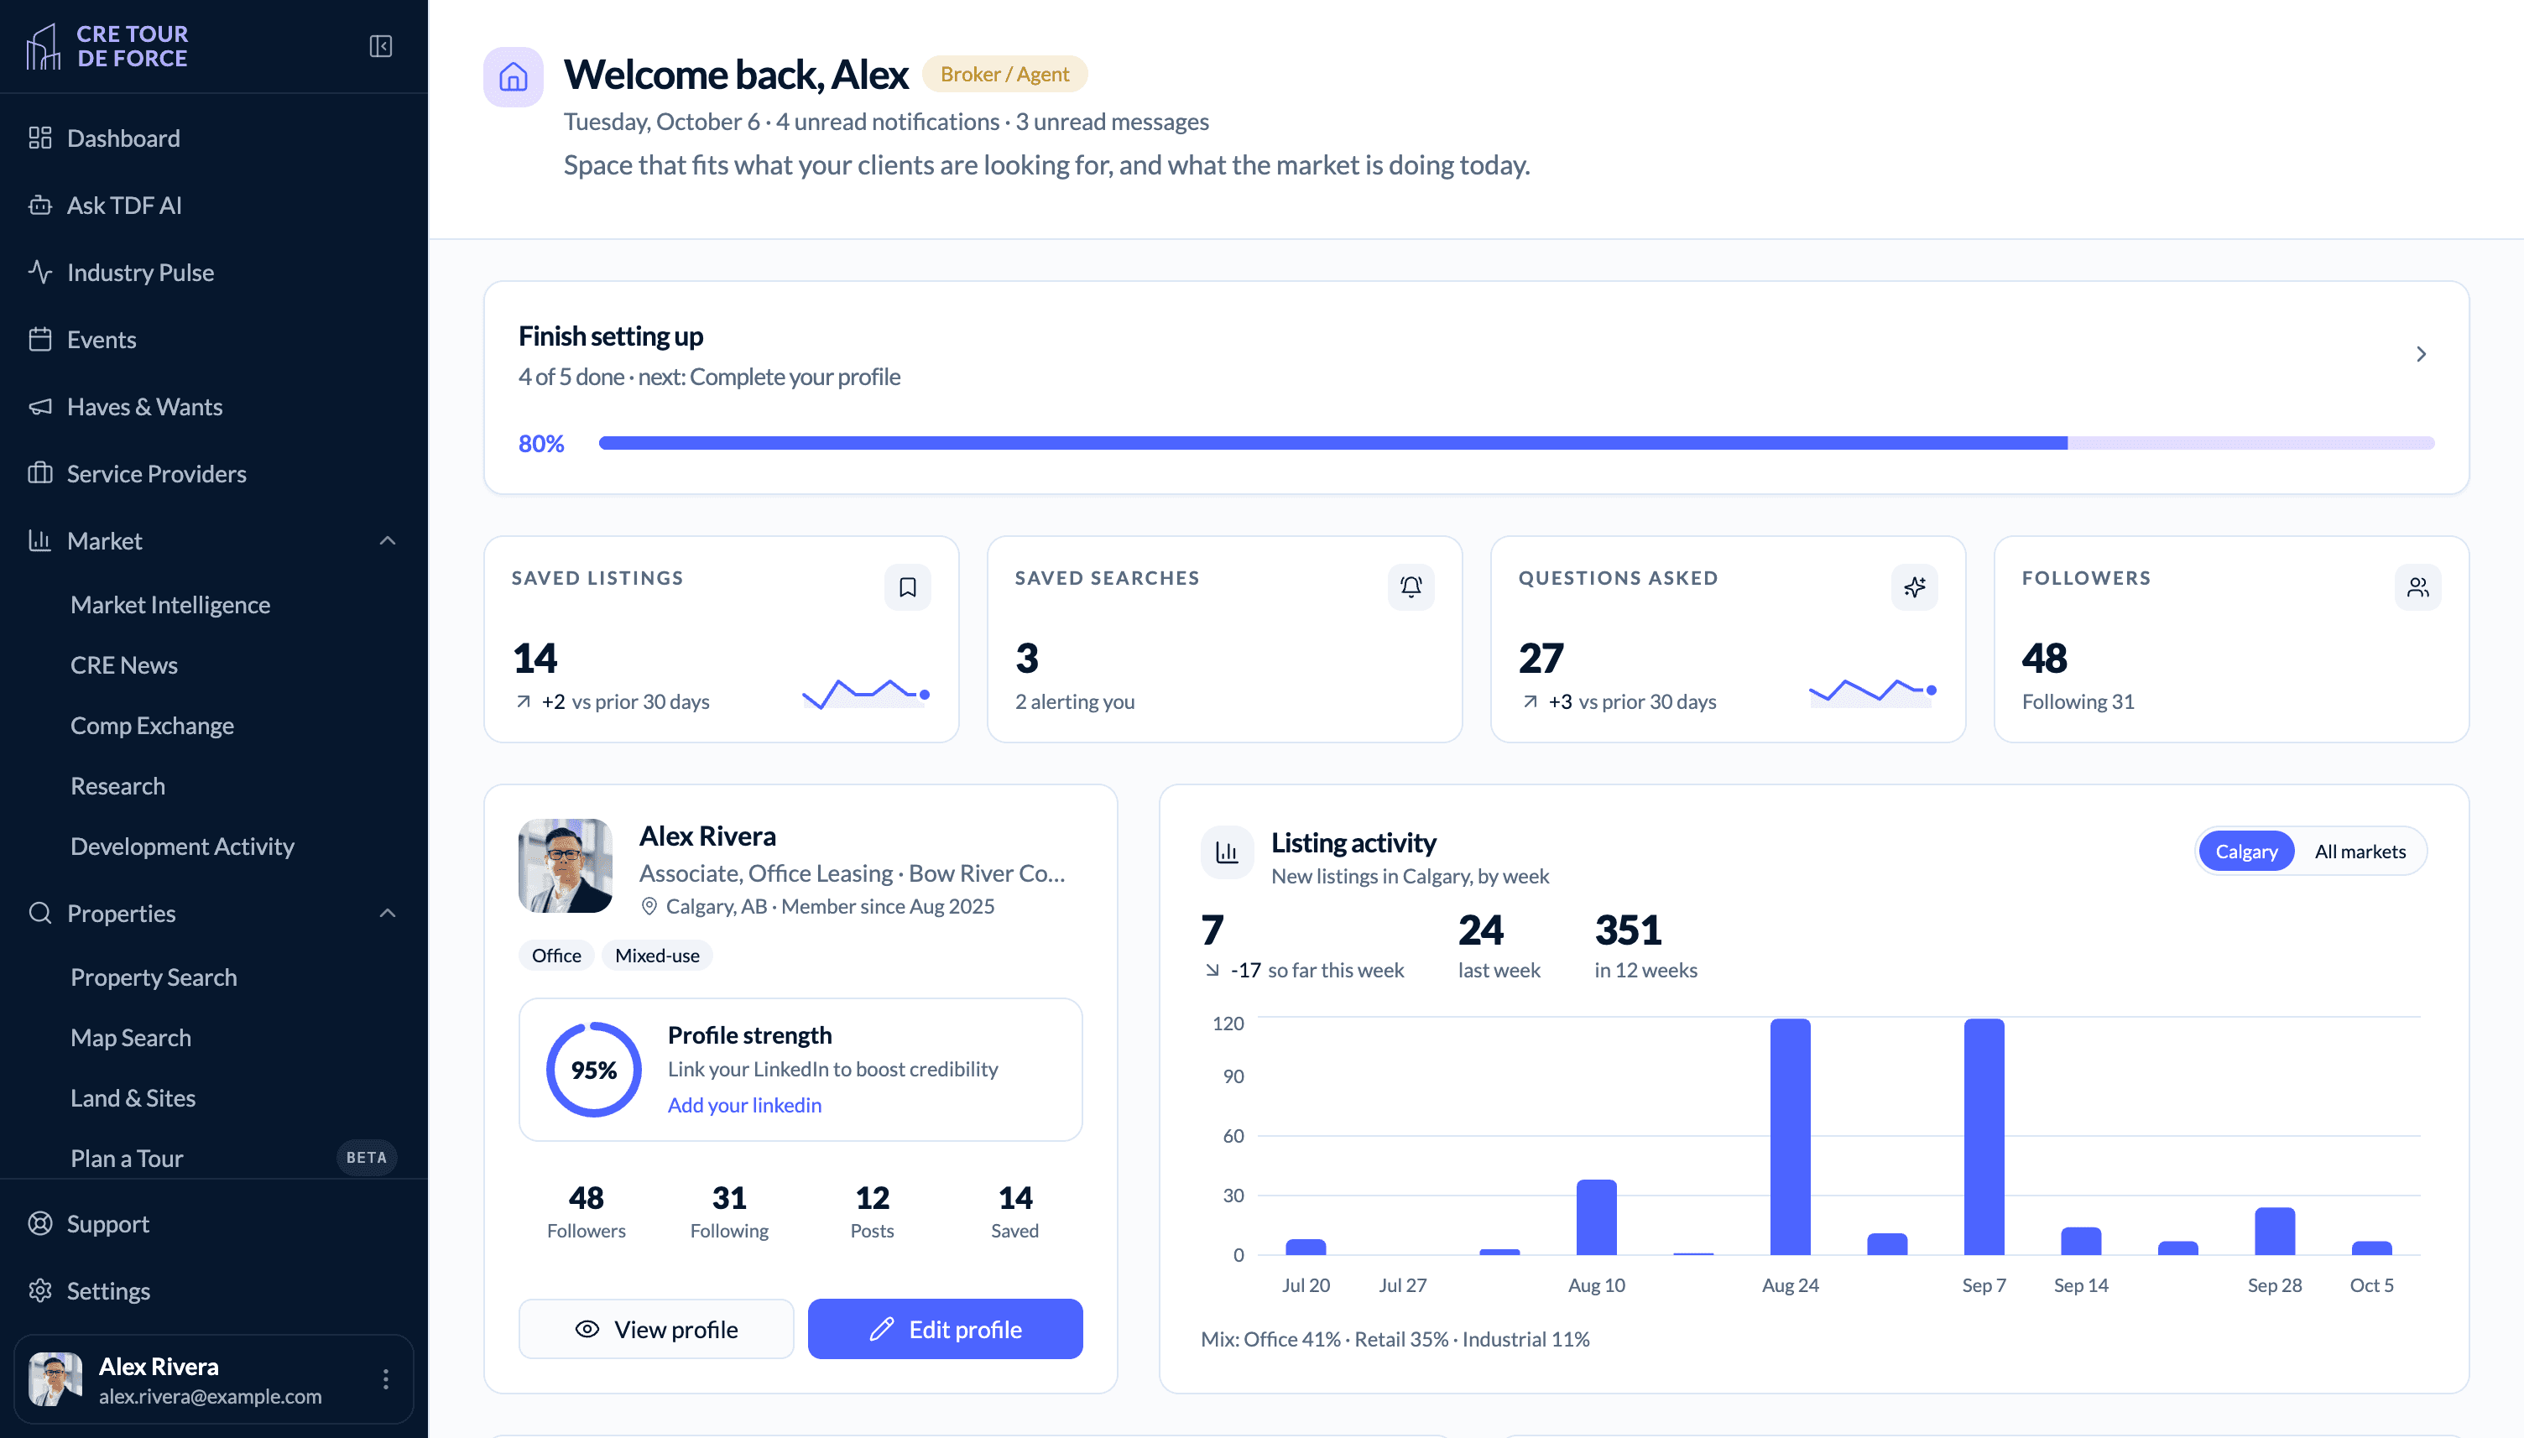
Task: Select the Office specialty tag
Action: click(x=556, y=955)
